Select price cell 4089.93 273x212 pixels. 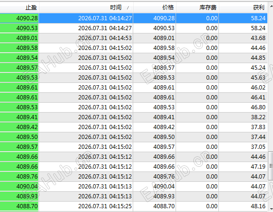click(x=154, y=196)
